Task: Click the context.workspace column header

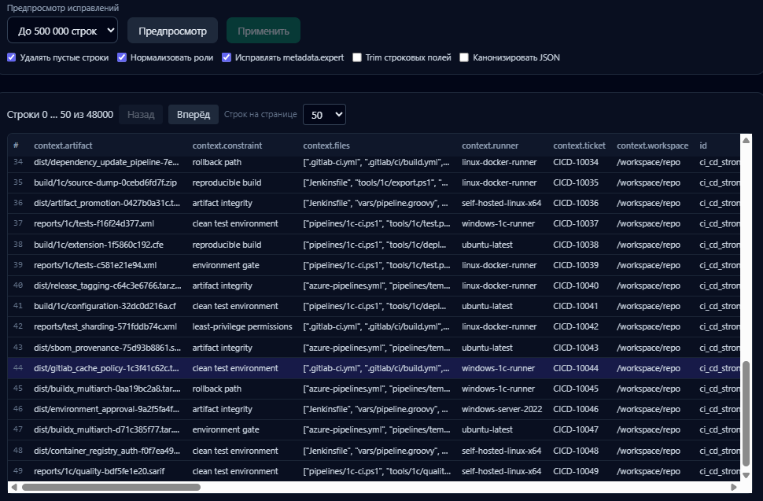Action: coord(653,146)
